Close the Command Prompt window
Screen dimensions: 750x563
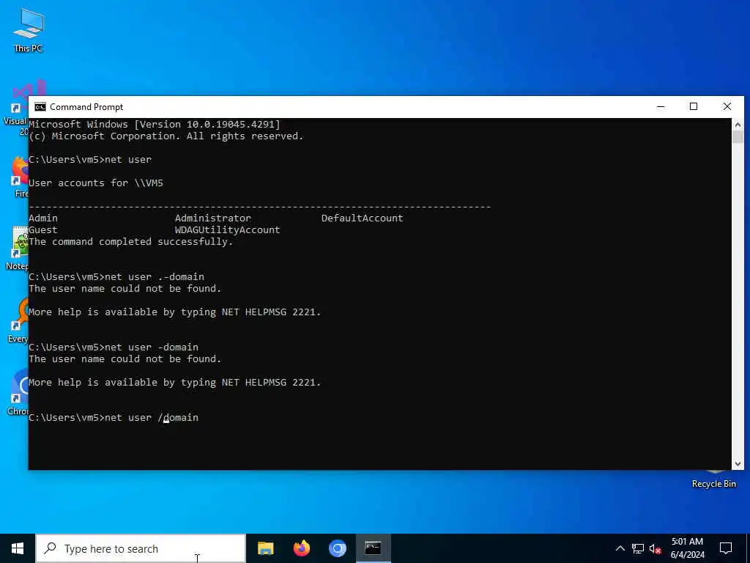[x=727, y=106]
